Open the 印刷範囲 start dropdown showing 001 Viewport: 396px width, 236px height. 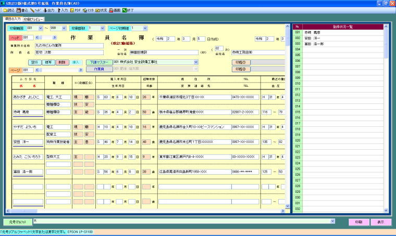[41, 28]
